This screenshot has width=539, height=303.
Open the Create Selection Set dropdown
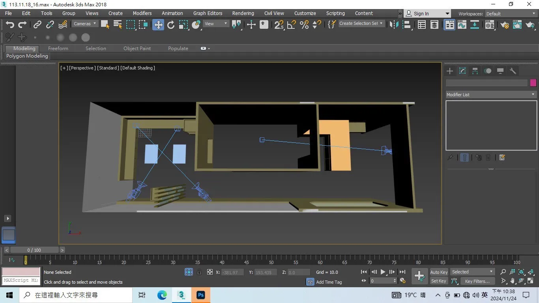(361, 24)
